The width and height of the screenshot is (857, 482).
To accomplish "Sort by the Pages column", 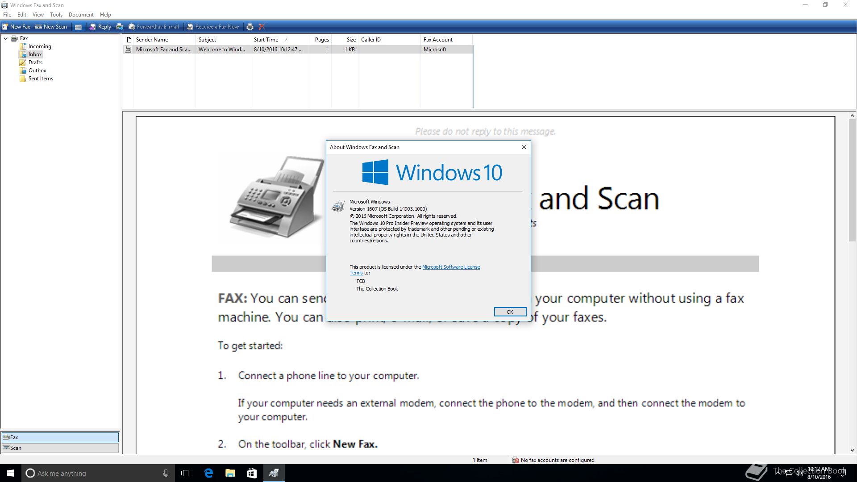I will point(320,40).
